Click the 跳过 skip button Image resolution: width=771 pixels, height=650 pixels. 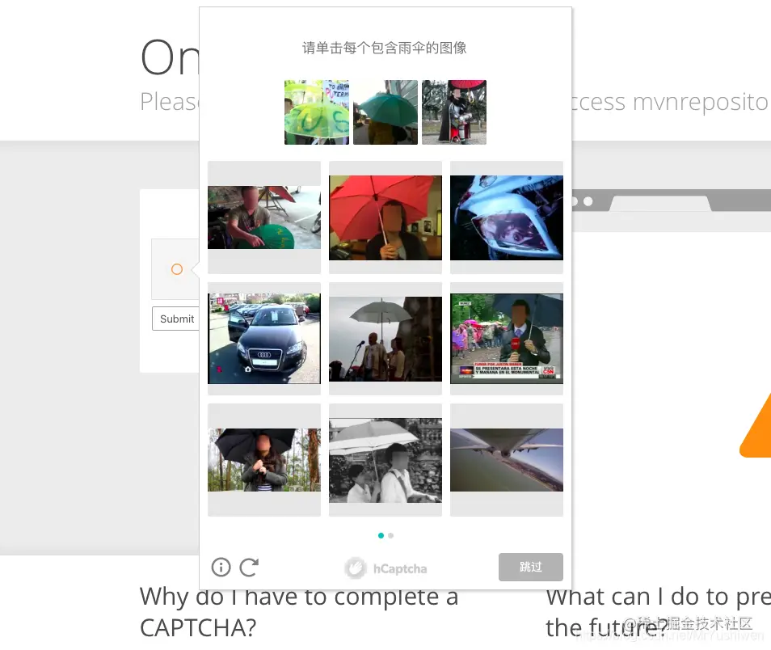pyautogui.click(x=530, y=567)
